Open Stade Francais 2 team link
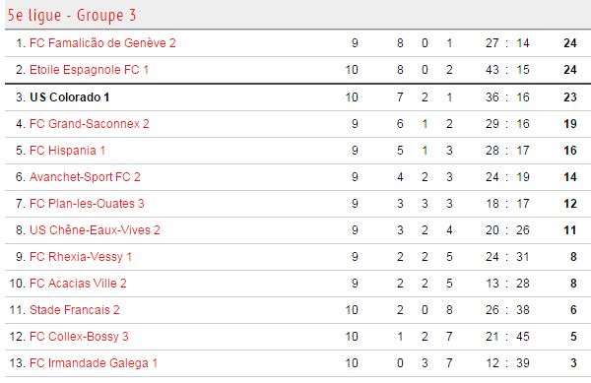Screen dimensions: 591x383 click(x=75, y=310)
